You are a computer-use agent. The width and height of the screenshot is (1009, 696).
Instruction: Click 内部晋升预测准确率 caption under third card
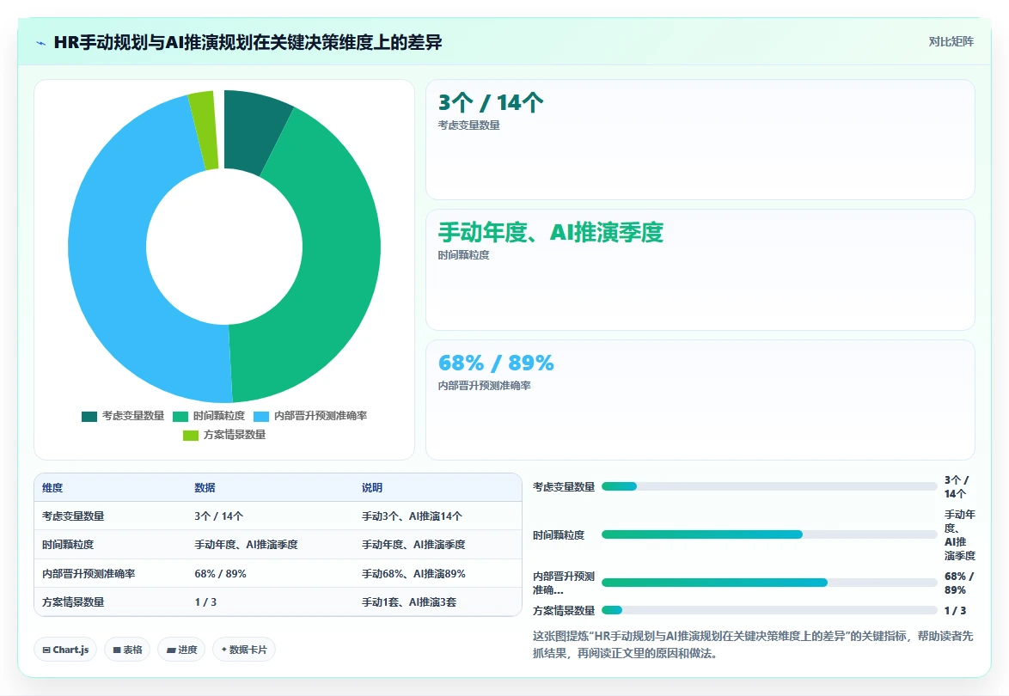pyautogui.click(x=484, y=386)
